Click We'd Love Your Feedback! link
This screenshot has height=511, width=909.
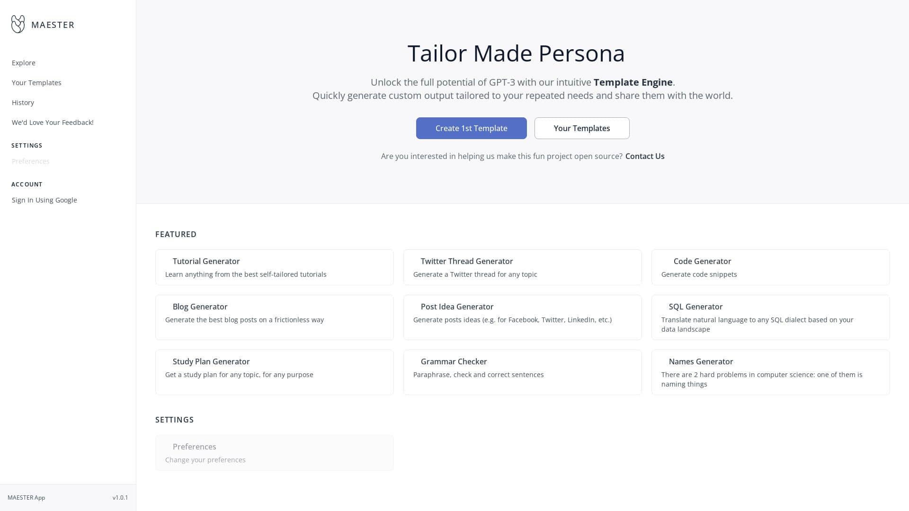(x=52, y=122)
